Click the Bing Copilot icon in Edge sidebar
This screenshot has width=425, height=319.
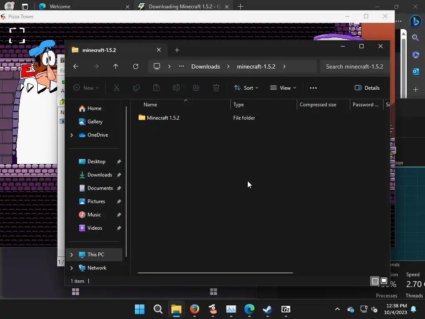(415, 21)
